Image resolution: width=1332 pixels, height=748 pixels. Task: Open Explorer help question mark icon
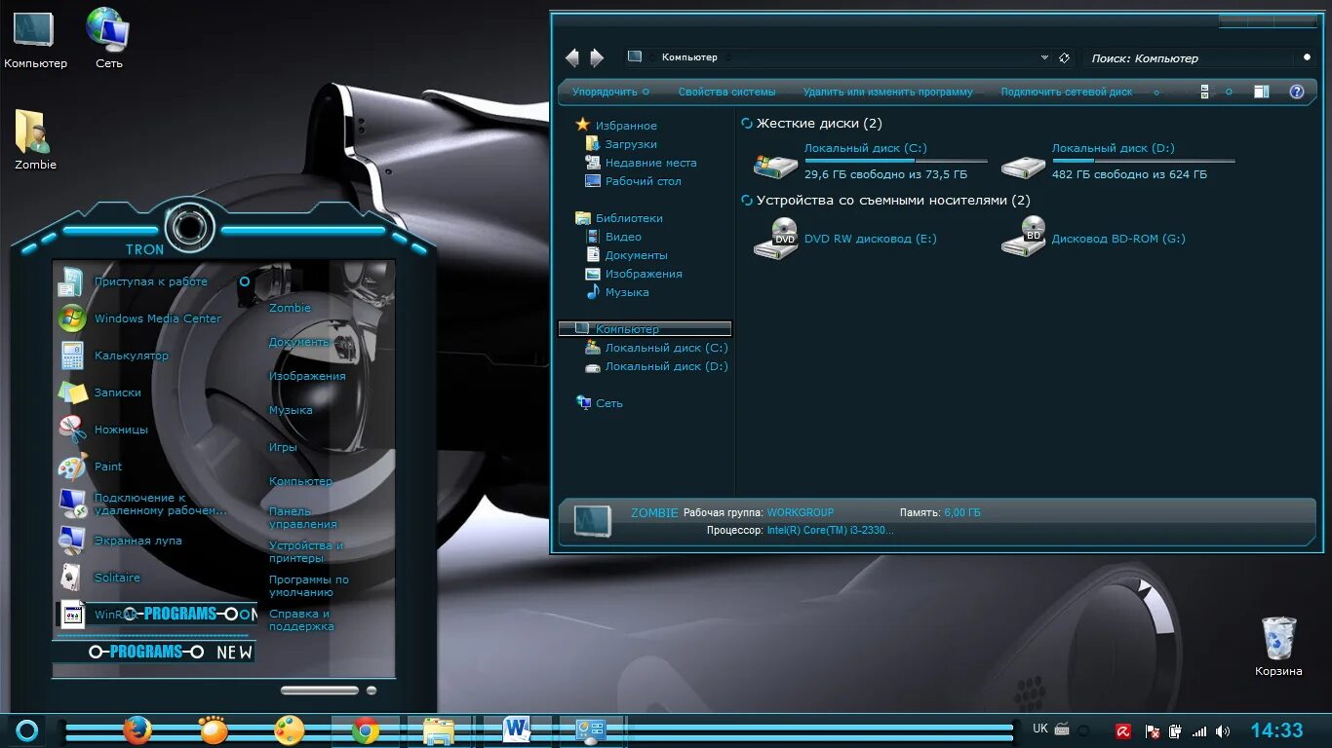coord(1296,92)
